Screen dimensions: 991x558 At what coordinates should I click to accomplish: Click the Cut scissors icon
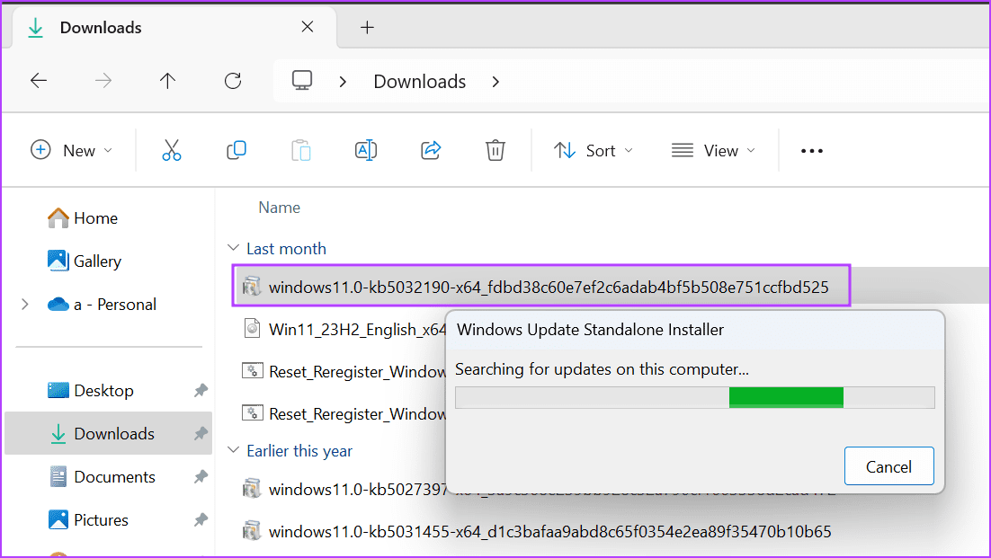click(x=171, y=150)
